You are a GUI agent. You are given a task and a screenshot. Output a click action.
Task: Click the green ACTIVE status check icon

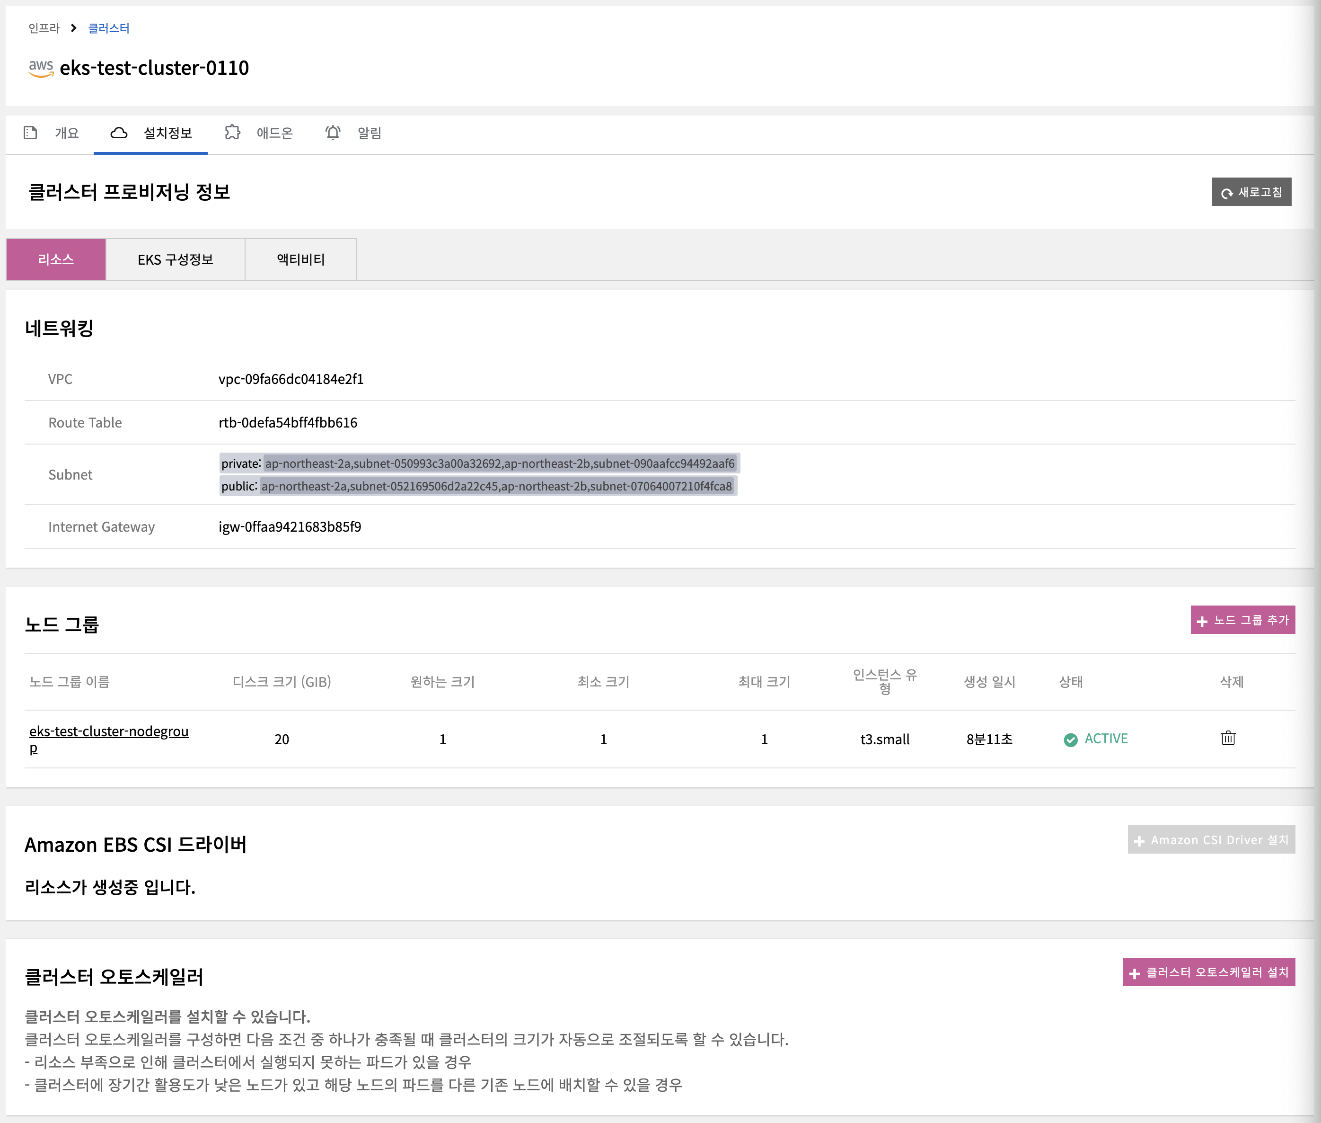point(1070,739)
